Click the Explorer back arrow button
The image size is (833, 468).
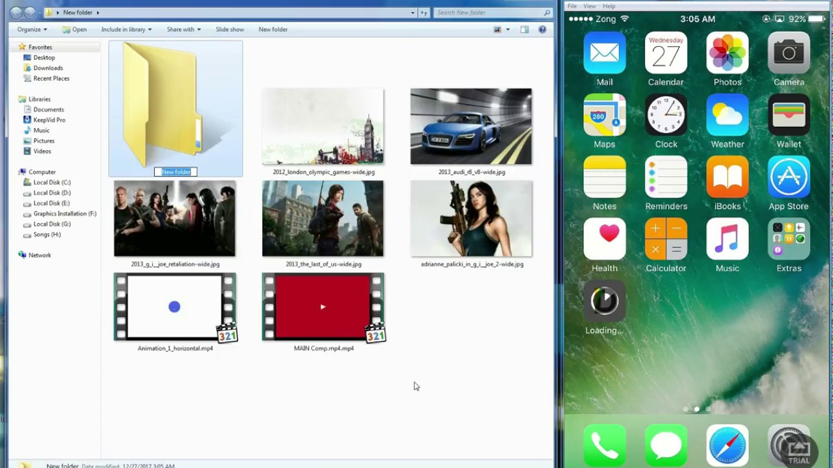pyautogui.click(x=16, y=12)
